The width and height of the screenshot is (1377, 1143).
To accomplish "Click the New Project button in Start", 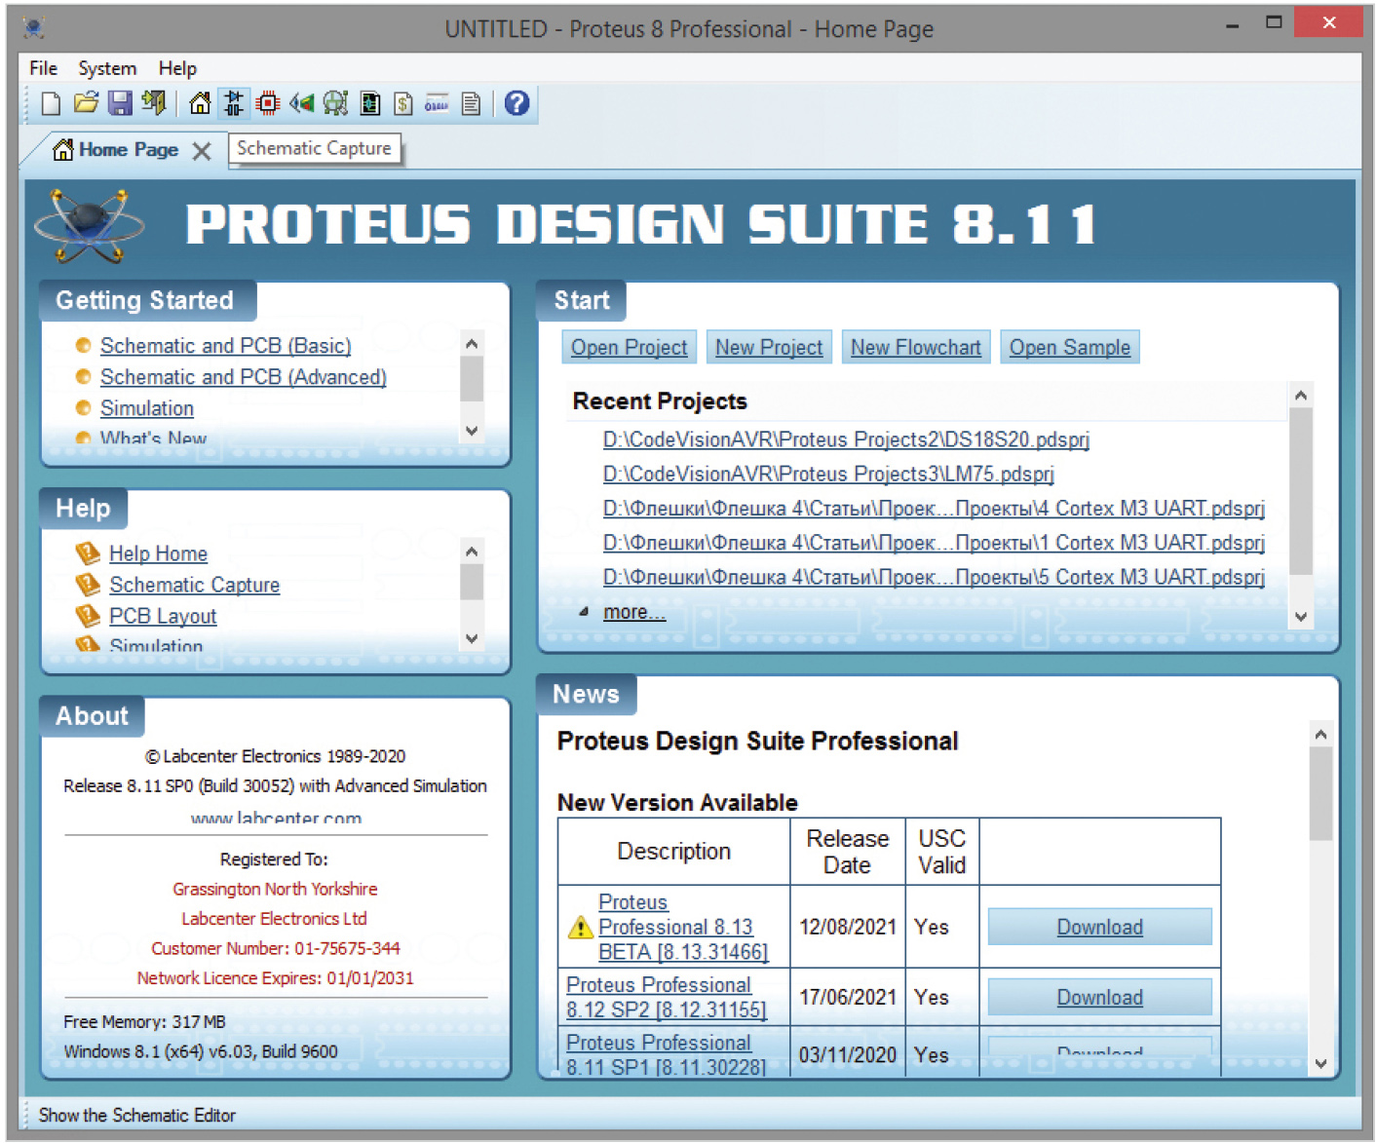I will 769,348.
